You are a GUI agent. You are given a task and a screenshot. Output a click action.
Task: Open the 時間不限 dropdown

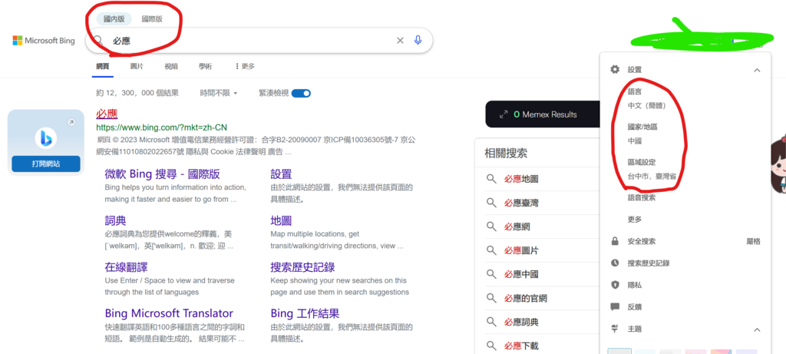tap(219, 93)
